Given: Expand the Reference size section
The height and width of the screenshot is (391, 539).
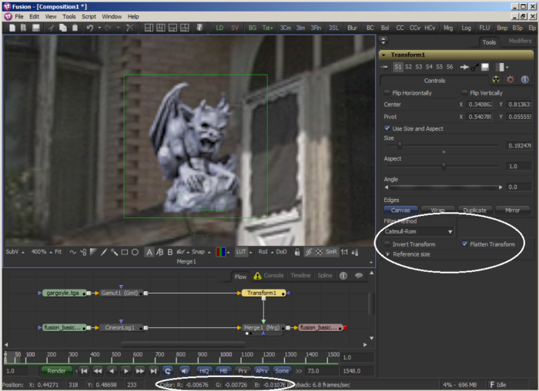Looking at the screenshot, I should (388, 254).
